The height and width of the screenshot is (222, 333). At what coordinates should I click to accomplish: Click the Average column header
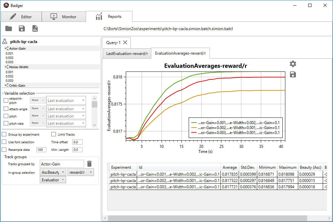[x=230, y=167]
